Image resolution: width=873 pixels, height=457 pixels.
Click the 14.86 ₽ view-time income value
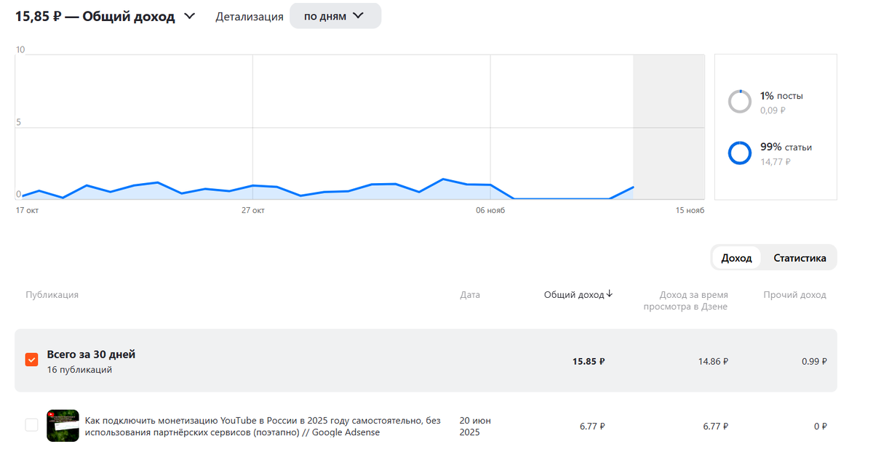pos(714,360)
